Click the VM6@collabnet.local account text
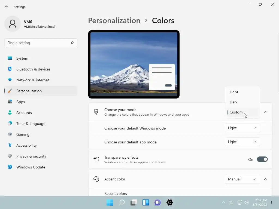Image resolution: width=279 pixels, height=209 pixels. [40, 27]
